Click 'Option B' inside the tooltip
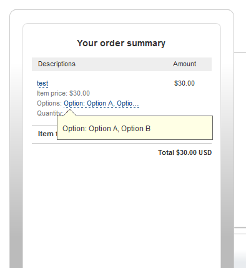This screenshot has height=268, width=246. (135, 129)
